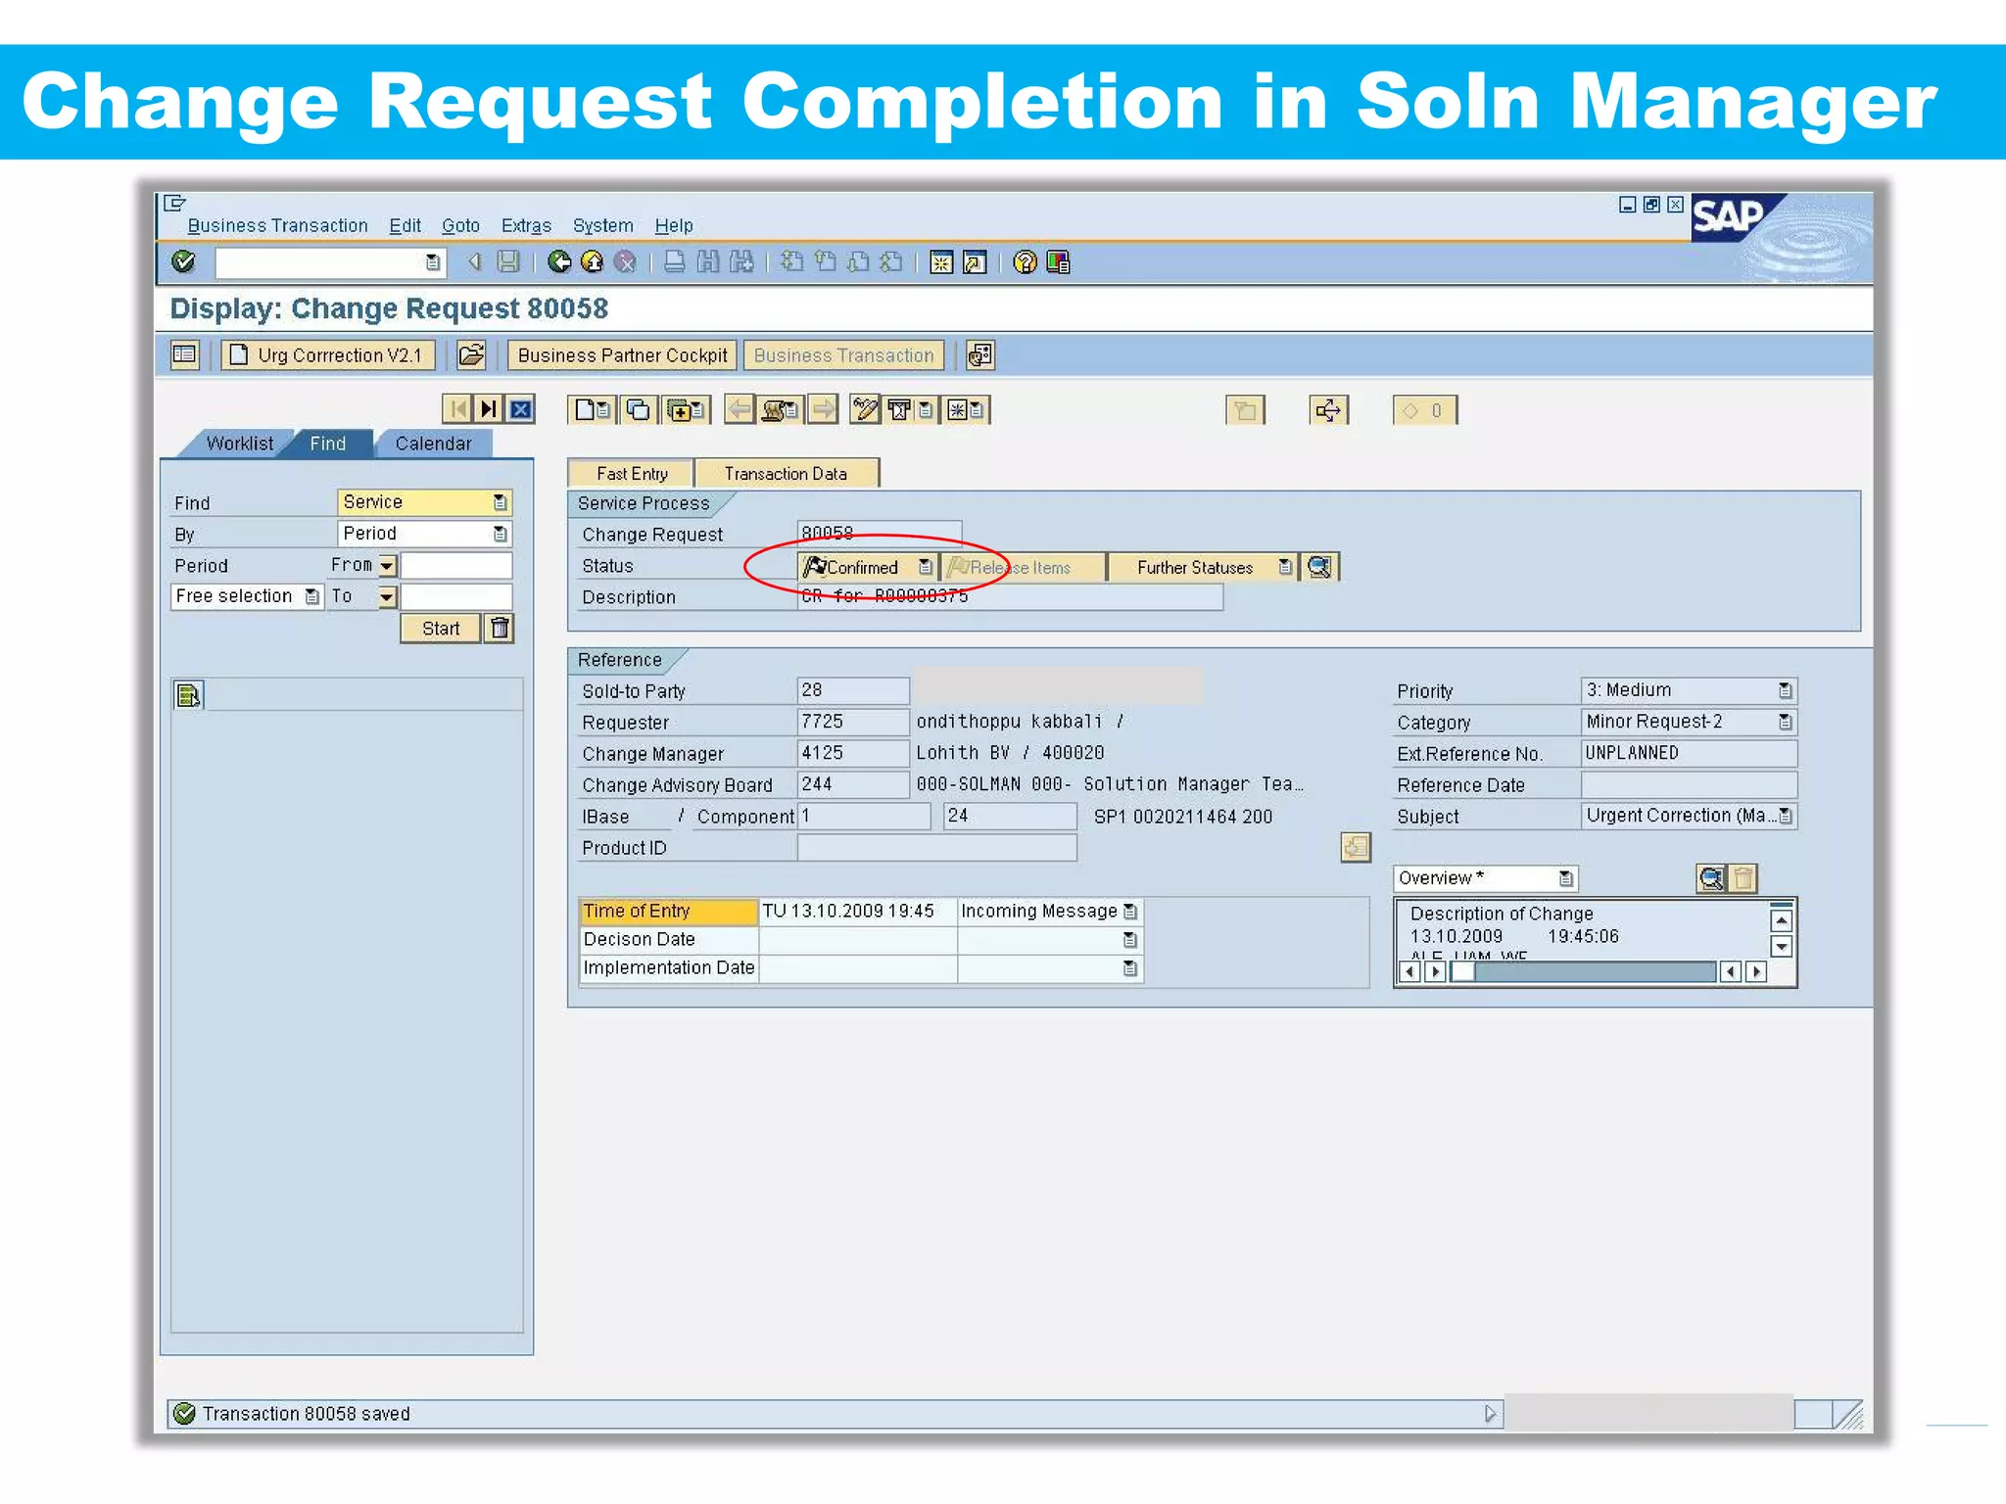Open the Category Minor Request-2 dropdown
Image resolution: width=2006 pixels, height=1504 pixels.
coord(1785,722)
